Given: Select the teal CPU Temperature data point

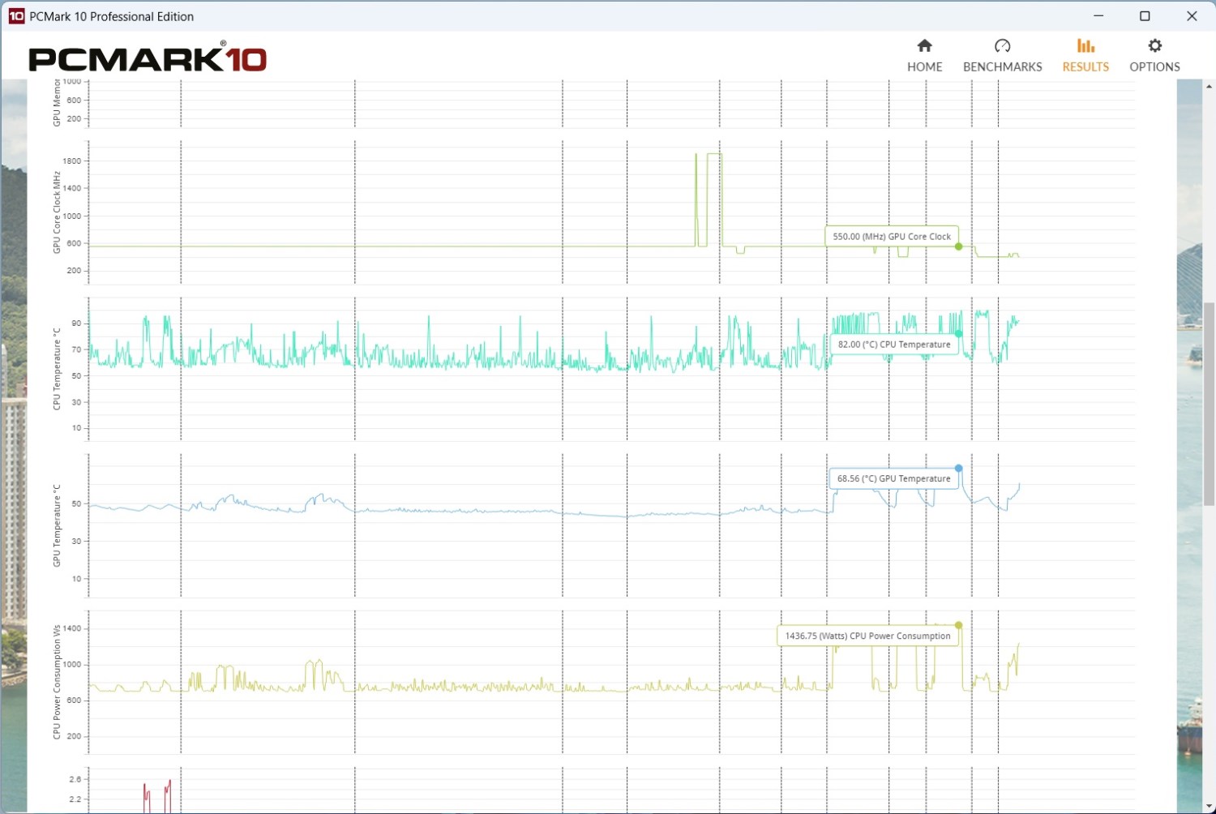Looking at the screenshot, I should (958, 333).
